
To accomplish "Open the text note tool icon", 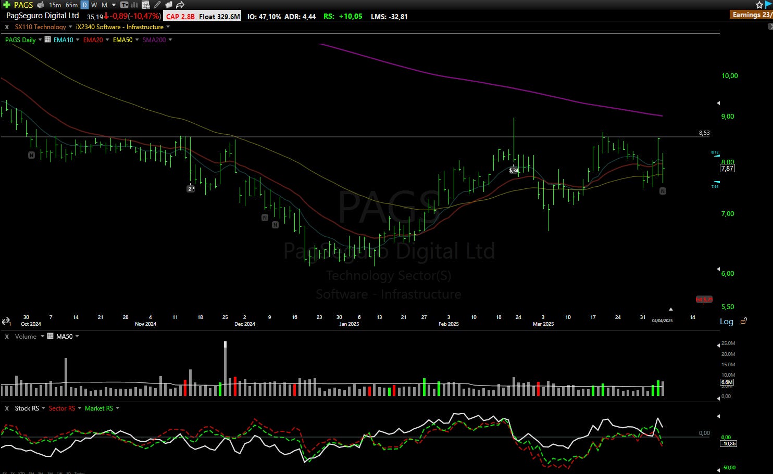I will click(x=124, y=5).
